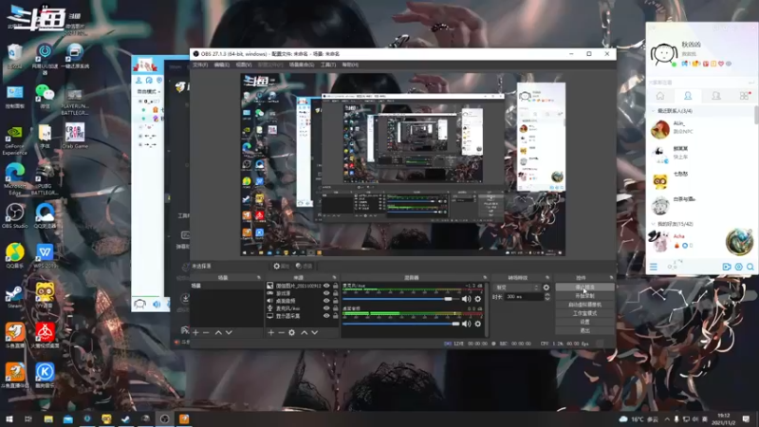This screenshot has height=427, width=759.
Task: Collapse the first tree node in the left blue window
Action: tap(140, 102)
